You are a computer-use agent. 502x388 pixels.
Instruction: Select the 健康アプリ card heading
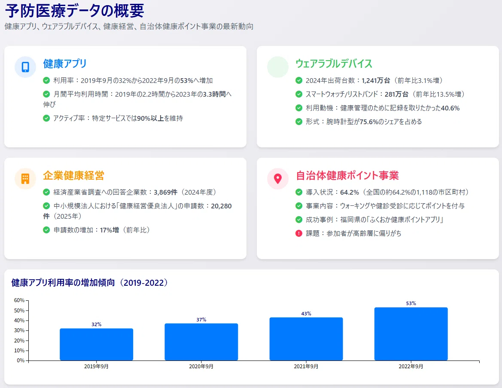(65, 64)
